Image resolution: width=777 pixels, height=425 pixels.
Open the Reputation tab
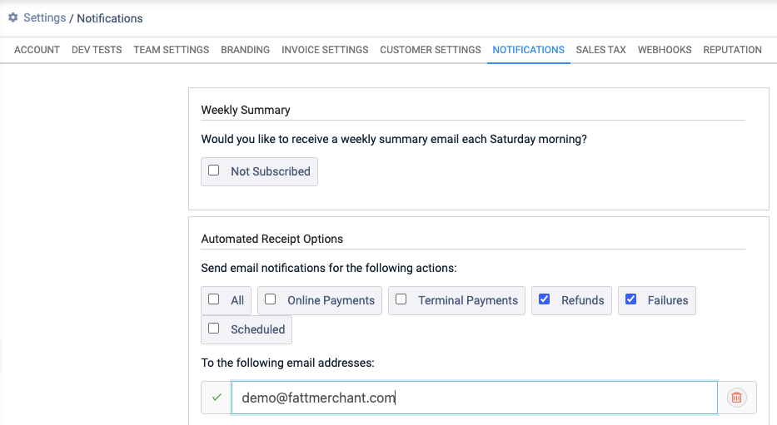(732, 50)
